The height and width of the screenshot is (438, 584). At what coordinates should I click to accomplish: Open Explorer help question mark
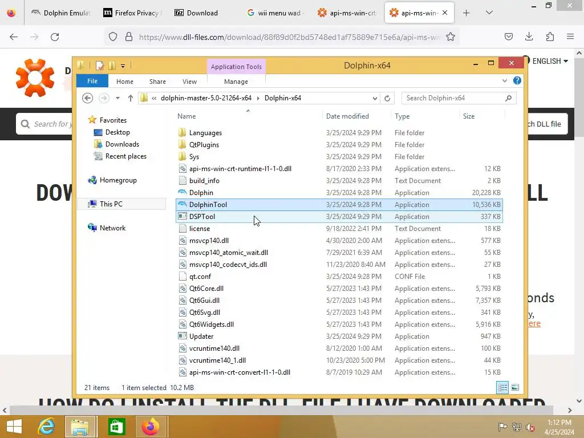517,80
